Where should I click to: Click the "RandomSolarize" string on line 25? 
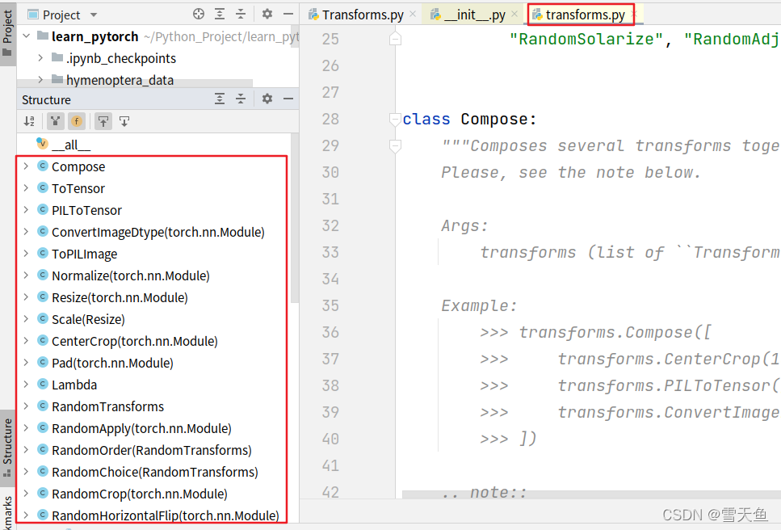586,40
